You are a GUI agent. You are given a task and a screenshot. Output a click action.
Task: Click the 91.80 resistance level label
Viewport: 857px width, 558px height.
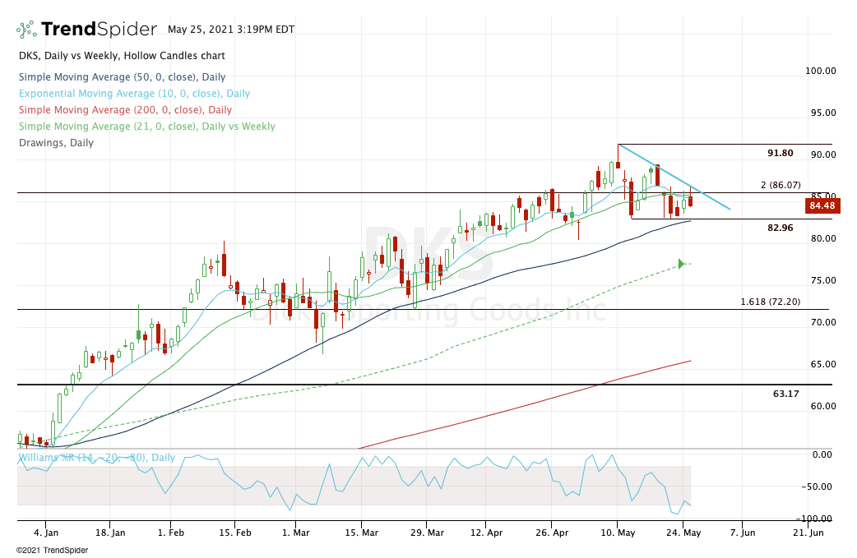[x=780, y=153]
